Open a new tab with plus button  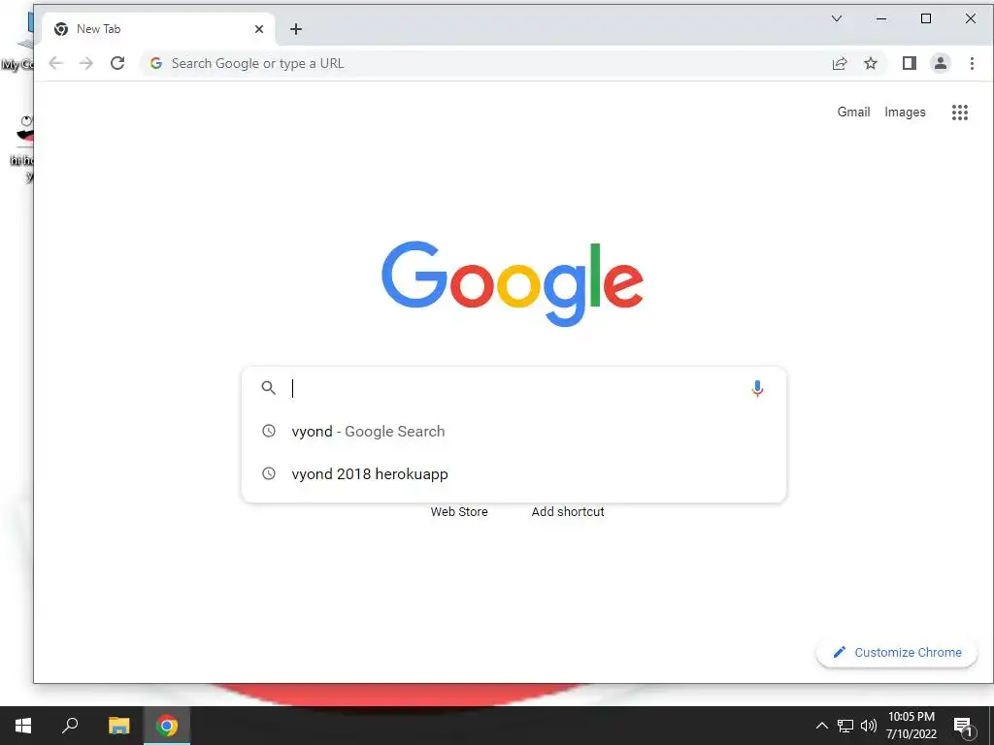coord(295,29)
